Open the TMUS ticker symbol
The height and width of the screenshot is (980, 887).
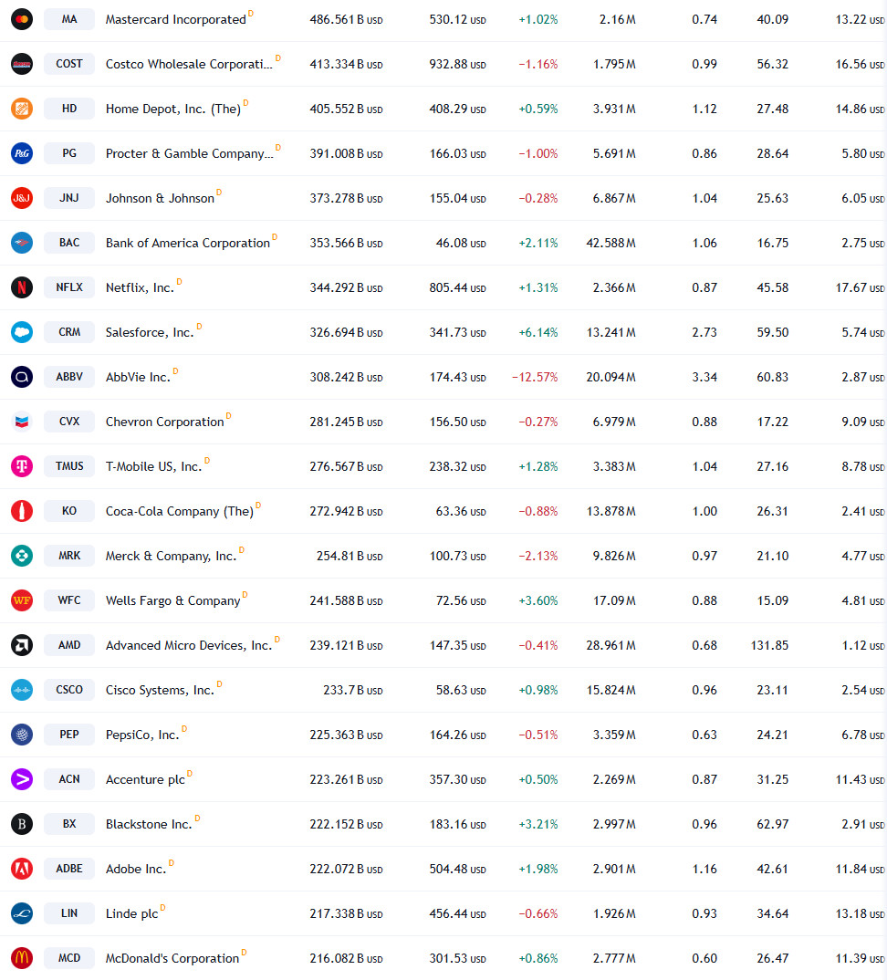(69, 466)
